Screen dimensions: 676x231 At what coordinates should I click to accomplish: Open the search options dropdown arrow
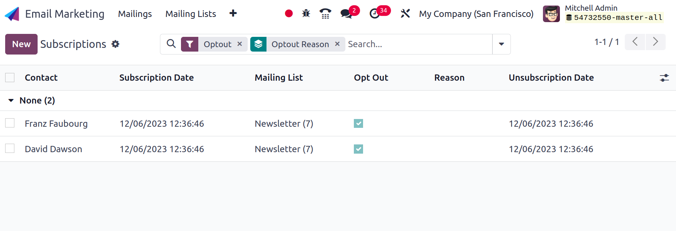click(501, 44)
